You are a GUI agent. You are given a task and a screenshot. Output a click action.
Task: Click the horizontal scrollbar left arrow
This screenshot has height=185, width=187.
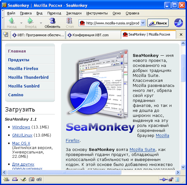(x=4, y=172)
